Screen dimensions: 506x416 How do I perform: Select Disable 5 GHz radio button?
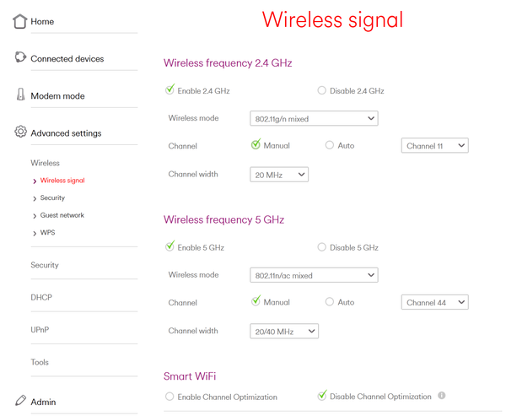point(322,247)
